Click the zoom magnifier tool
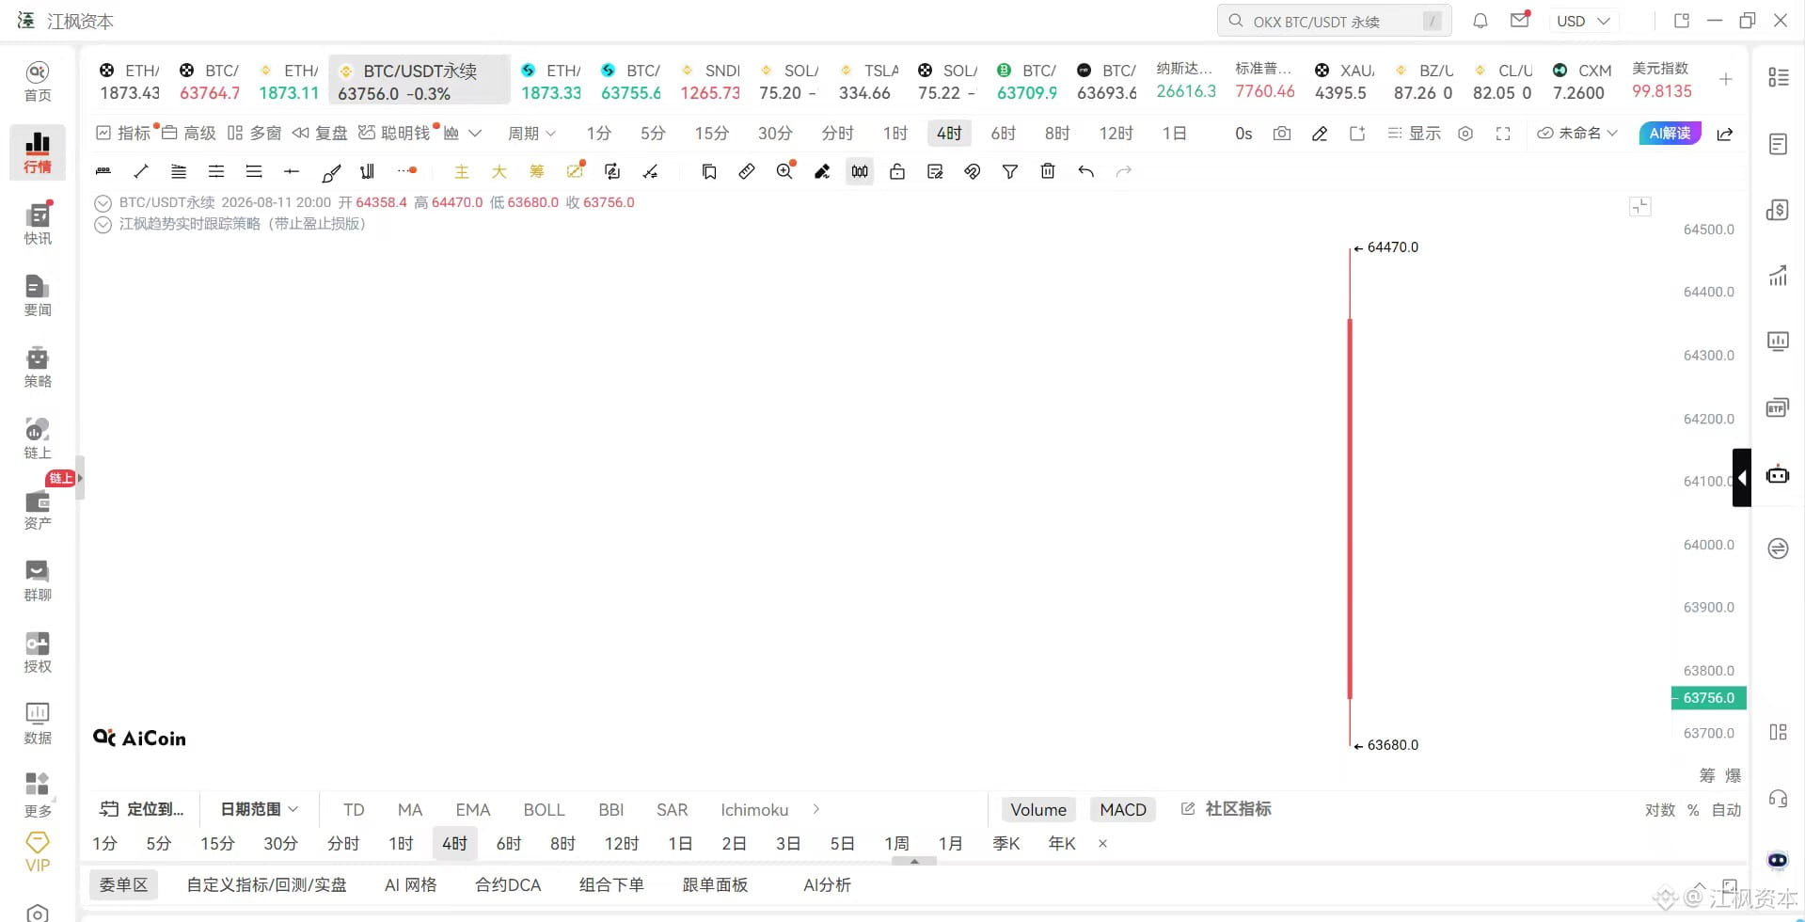 pos(784,171)
